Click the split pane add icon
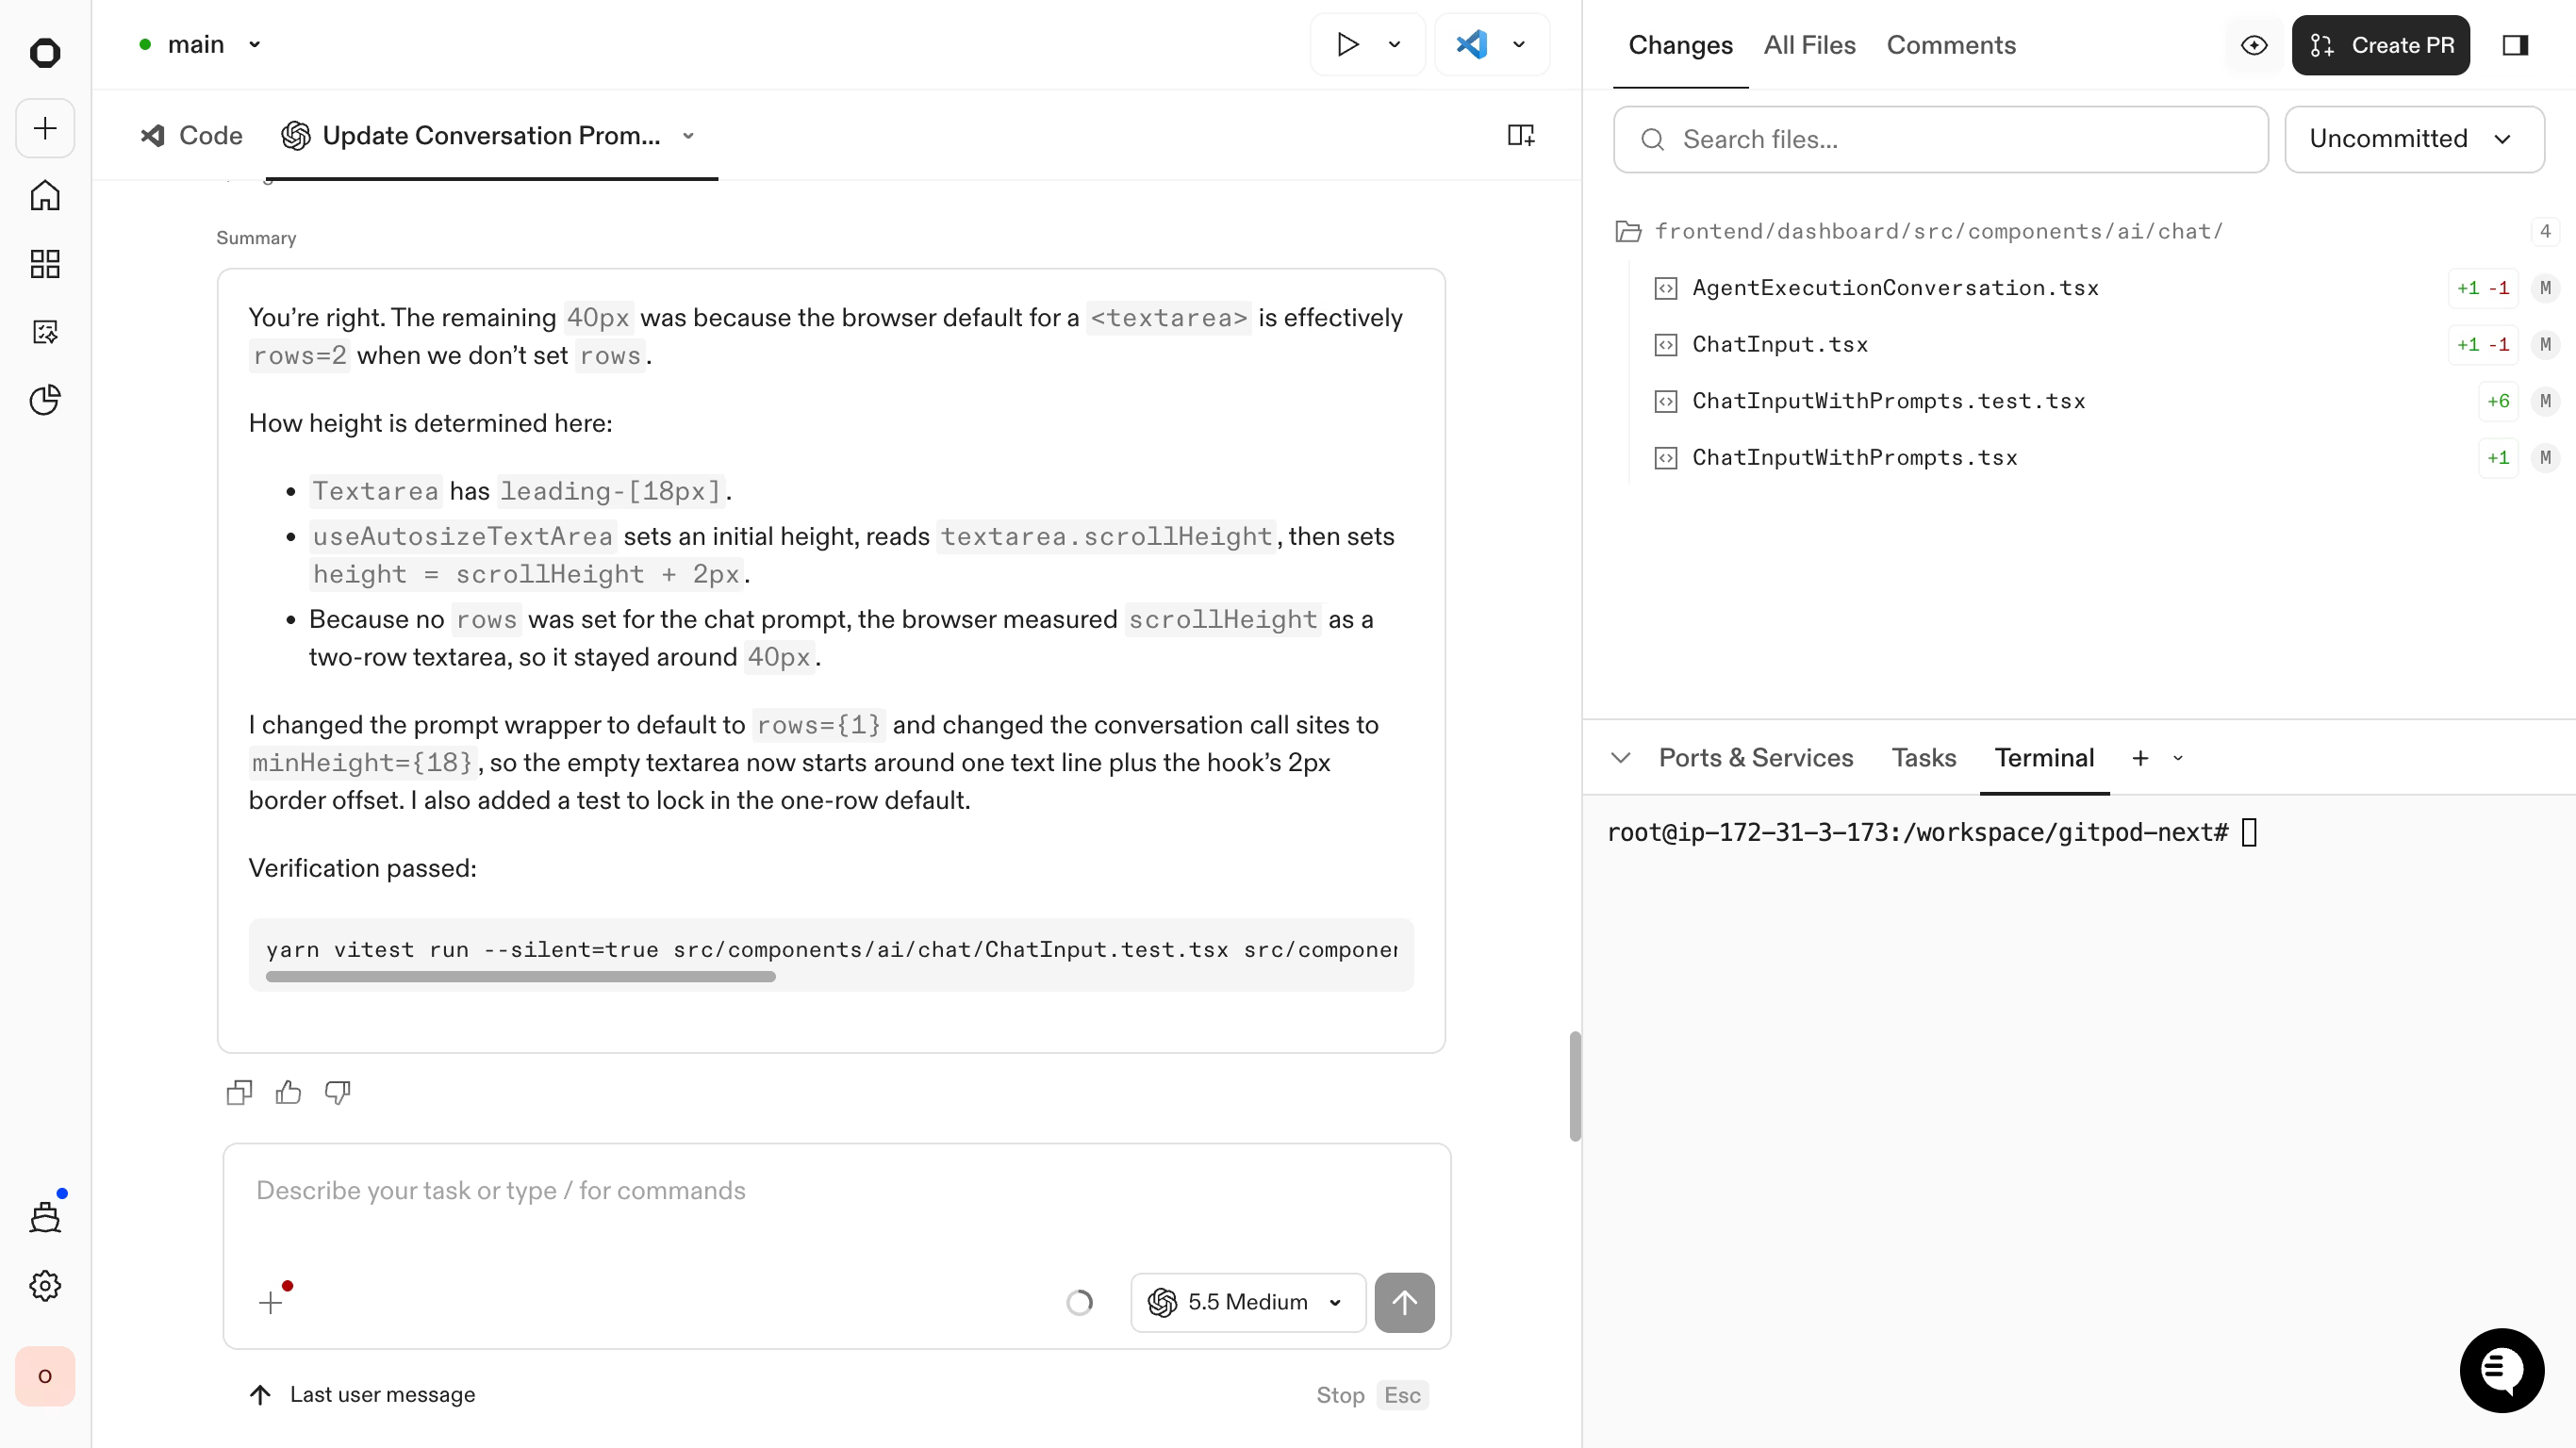The height and width of the screenshot is (1448, 2576). 1520,135
